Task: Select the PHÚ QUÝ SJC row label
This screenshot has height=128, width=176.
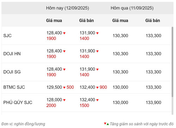Action: (x=18, y=103)
